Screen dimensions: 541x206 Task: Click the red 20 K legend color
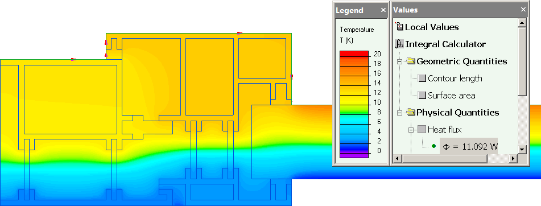(x=354, y=54)
